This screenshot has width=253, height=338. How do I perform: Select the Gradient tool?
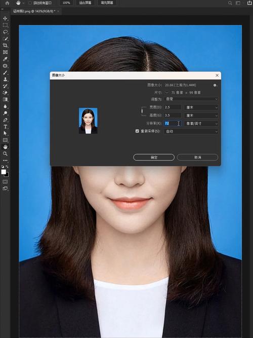pyautogui.click(x=5, y=99)
